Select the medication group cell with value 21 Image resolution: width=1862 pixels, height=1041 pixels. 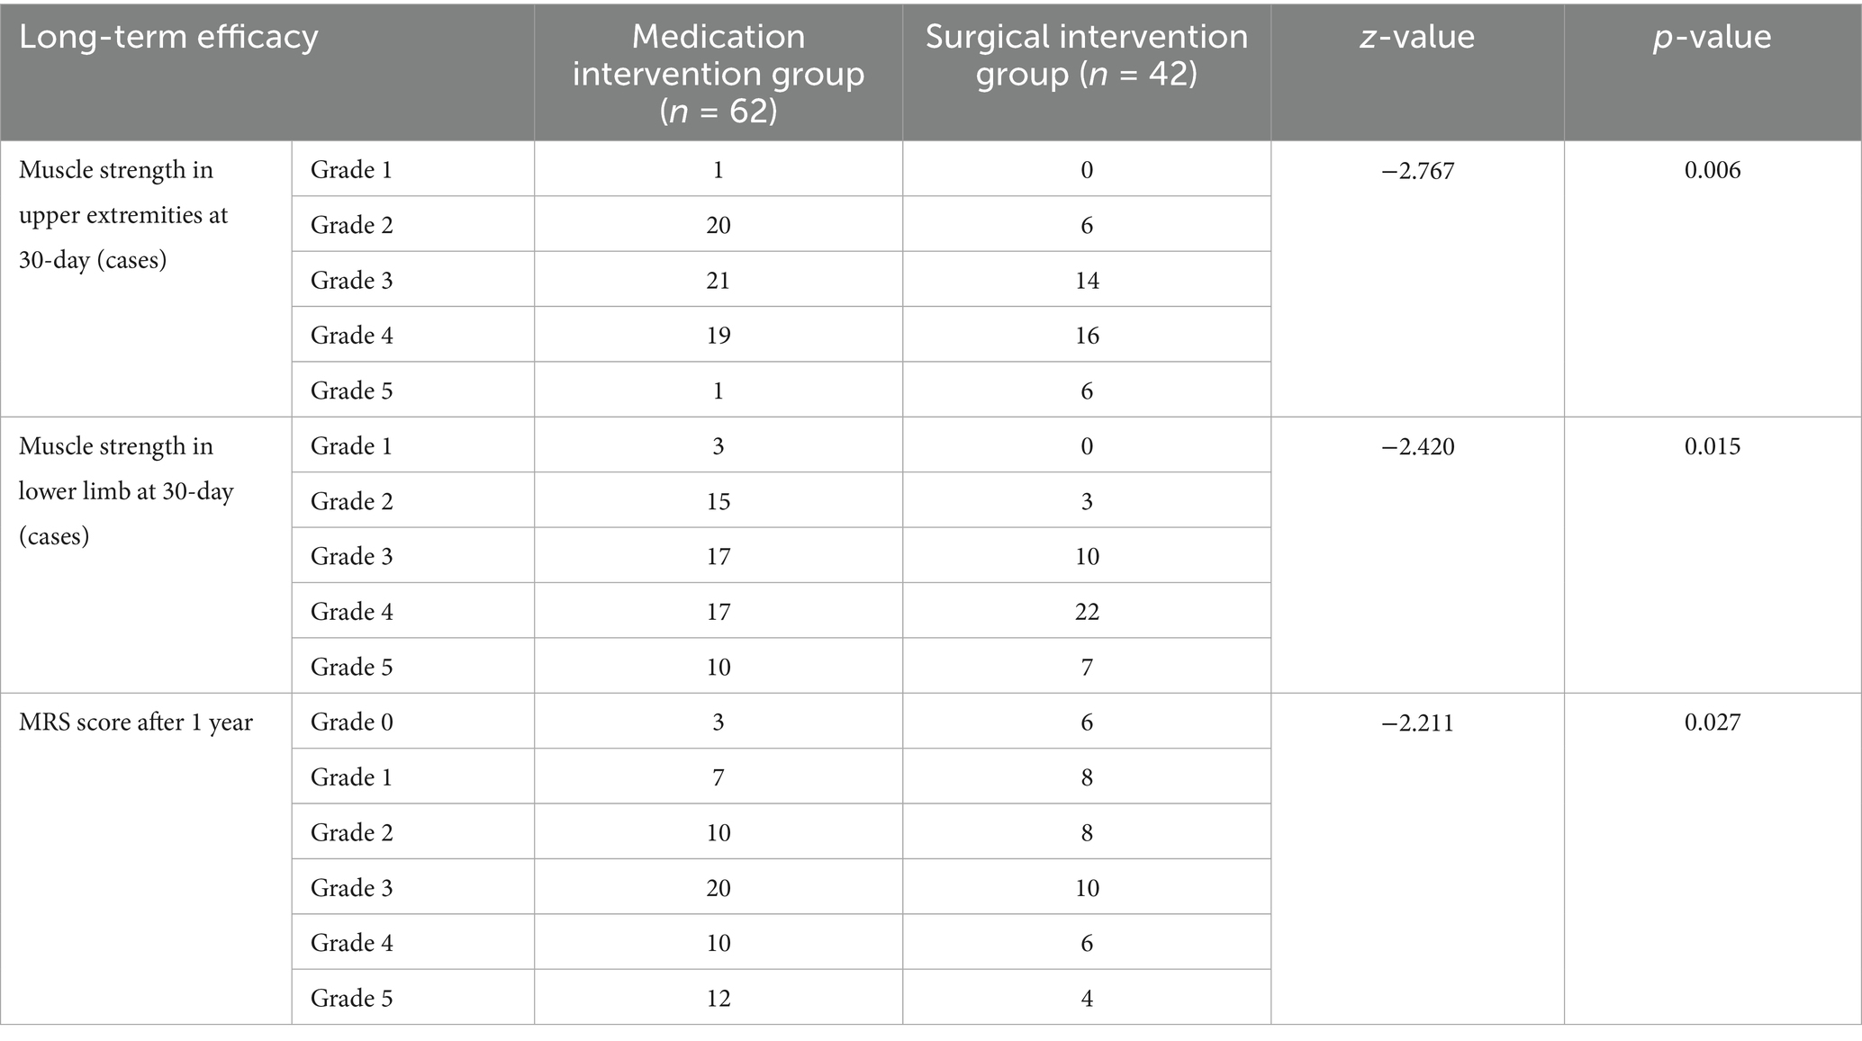(x=718, y=281)
